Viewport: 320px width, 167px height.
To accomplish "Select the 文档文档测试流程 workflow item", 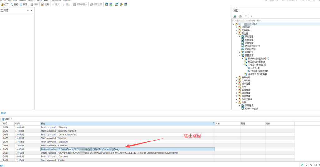I will pyautogui.click(x=260, y=71).
